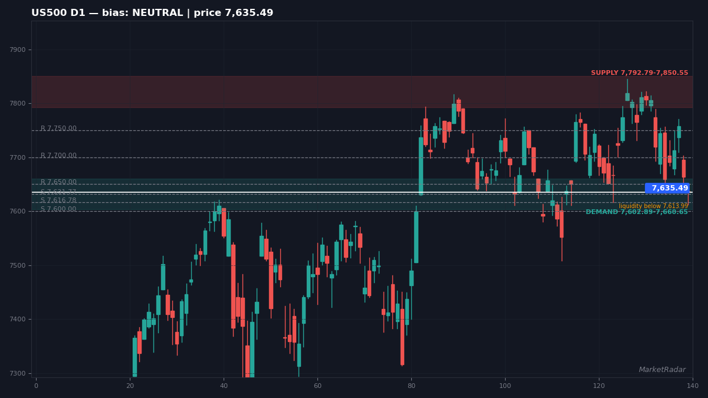The image size is (708, 398).
Task: Click the S 7,600.00 support label
Action: (x=58, y=209)
